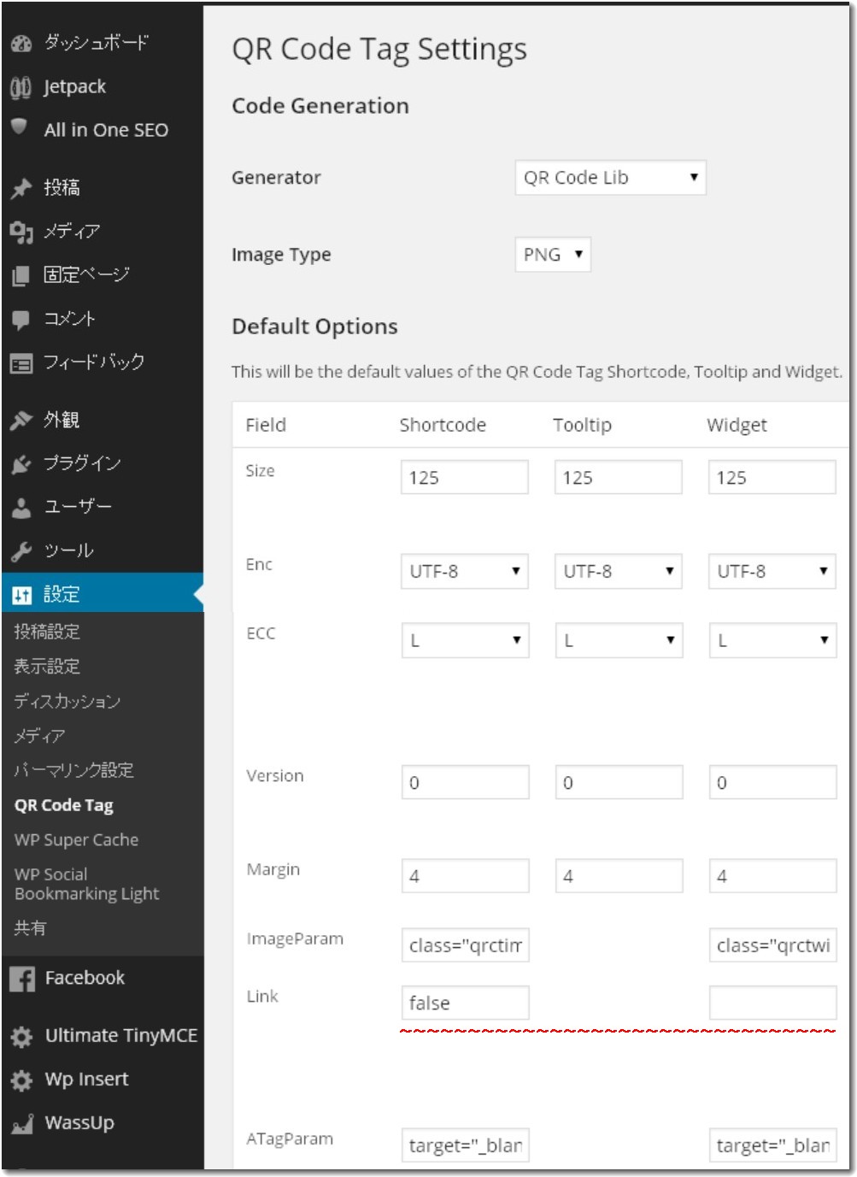Click the Shortcode Size field containing 125

click(x=465, y=476)
